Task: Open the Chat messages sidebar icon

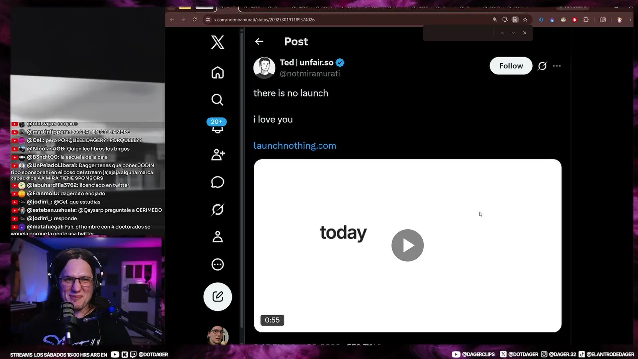Action: tap(217, 182)
